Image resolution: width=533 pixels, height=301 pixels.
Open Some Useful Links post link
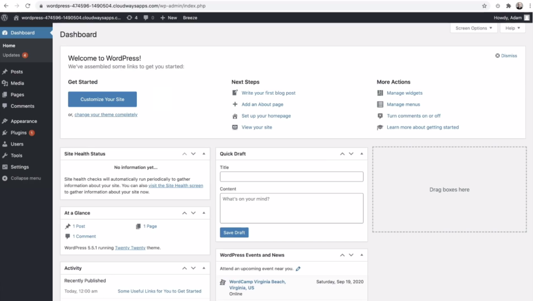(159, 291)
